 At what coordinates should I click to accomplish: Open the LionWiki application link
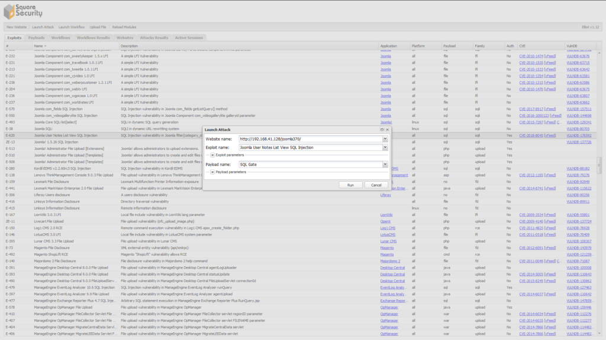tap(386, 215)
